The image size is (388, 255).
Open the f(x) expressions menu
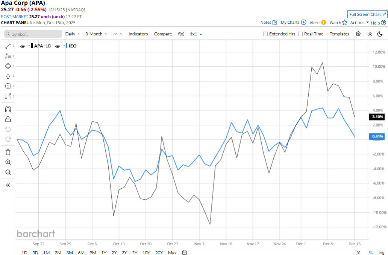pos(181,34)
